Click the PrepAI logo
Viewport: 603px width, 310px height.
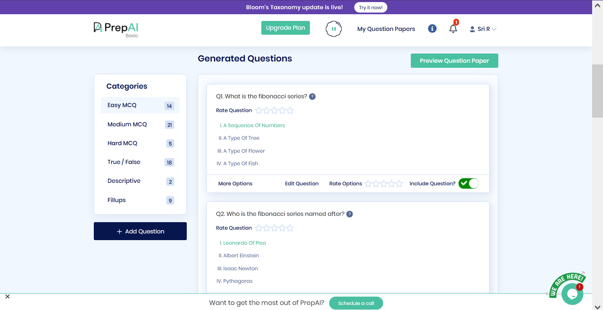116,28
